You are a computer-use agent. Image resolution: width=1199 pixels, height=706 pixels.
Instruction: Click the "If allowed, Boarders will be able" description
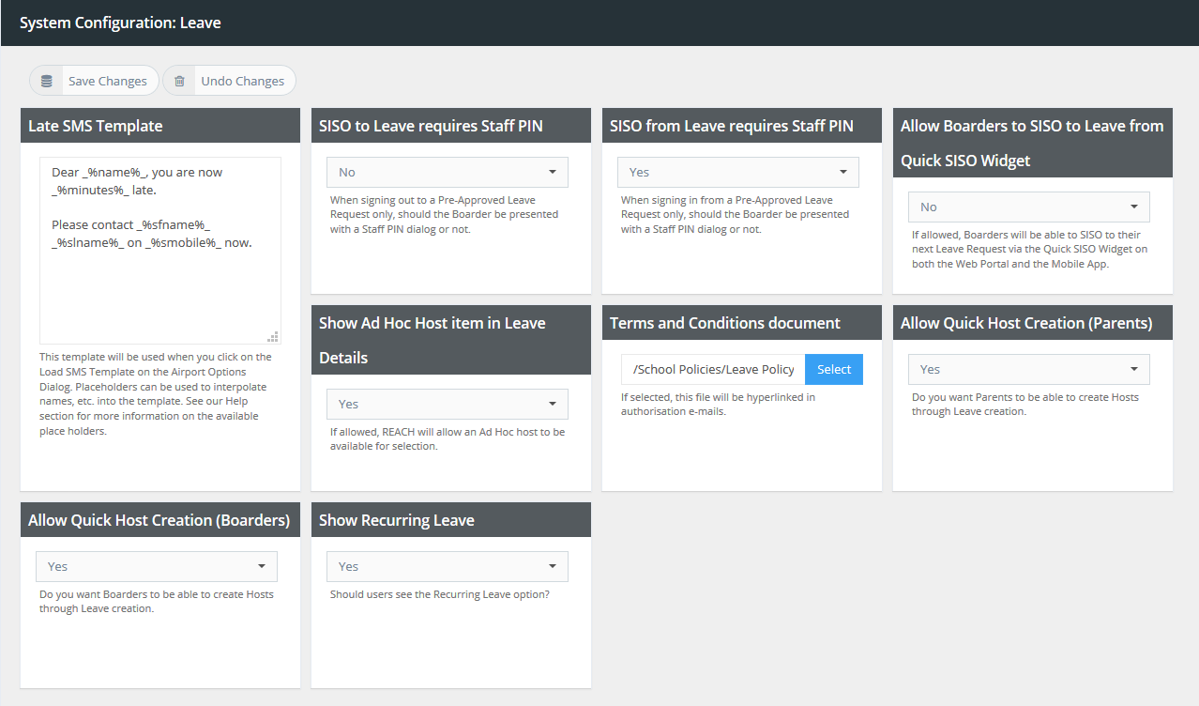(1029, 249)
